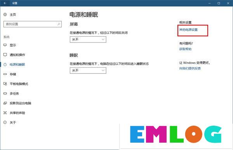Click the Storage drive icon
Image resolution: width=233 pixels, height=150 pixels.
click(x=5, y=74)
